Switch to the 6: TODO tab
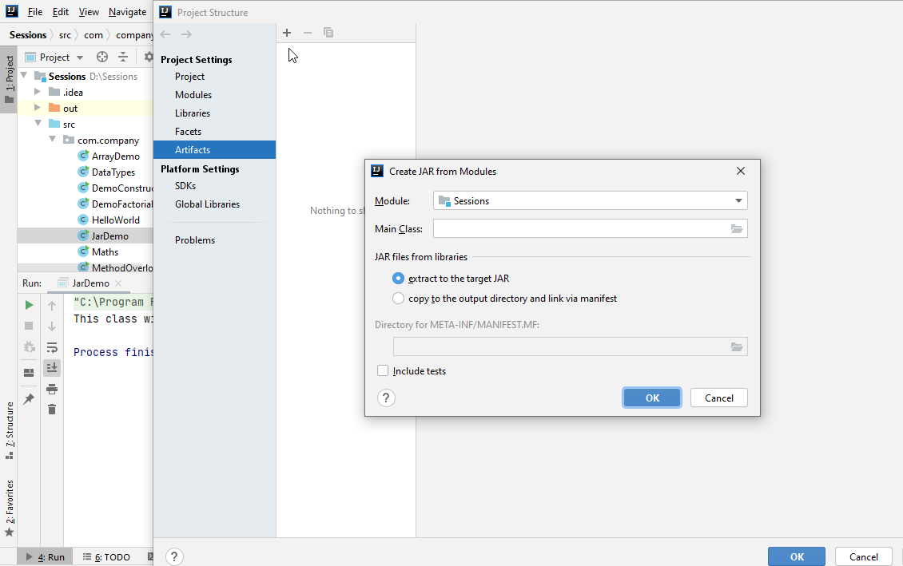The height and width of the screenshot is (566, 903). coord(109,556)
